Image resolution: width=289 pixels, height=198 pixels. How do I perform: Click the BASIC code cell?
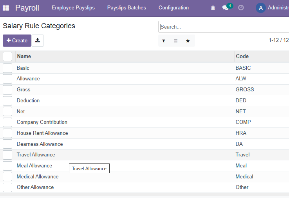(243, 68)
